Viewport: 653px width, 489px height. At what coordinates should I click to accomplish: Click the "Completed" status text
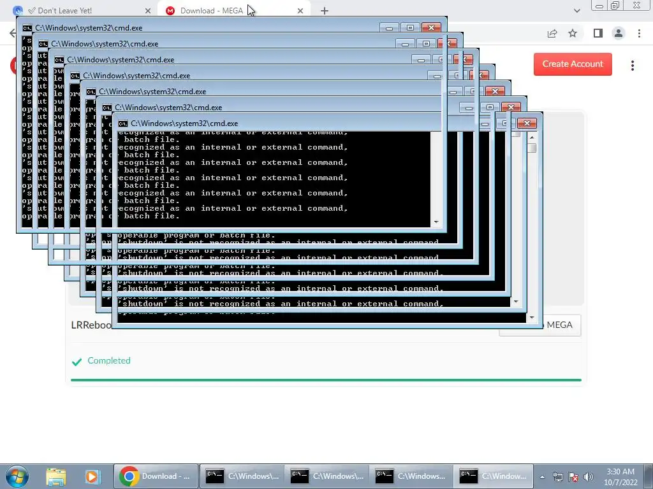[x=109, y=360]
